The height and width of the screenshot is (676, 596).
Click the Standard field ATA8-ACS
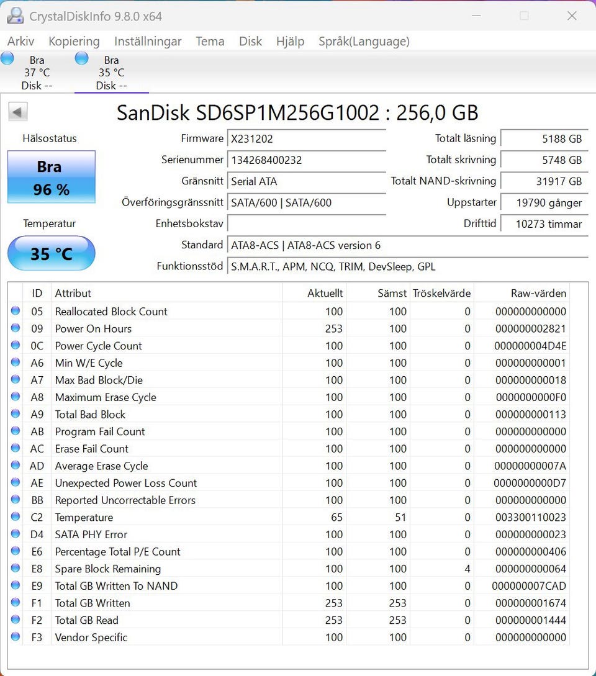point(407,245)
